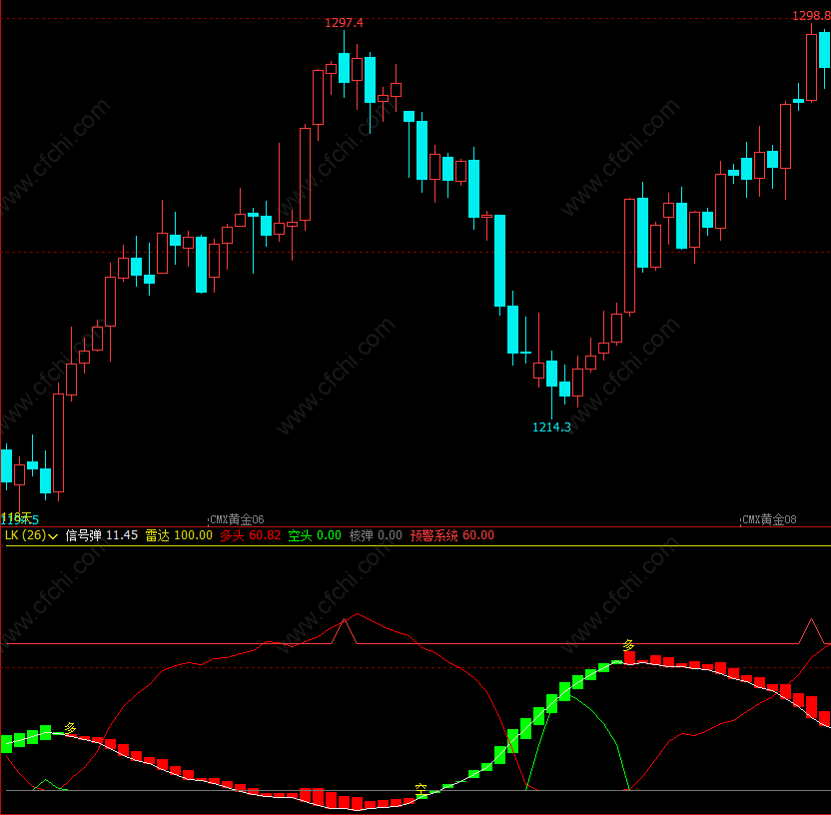Select the 空头 0.00 indicator value
This screenshot has height=815, width=831.
pos(315,535)
